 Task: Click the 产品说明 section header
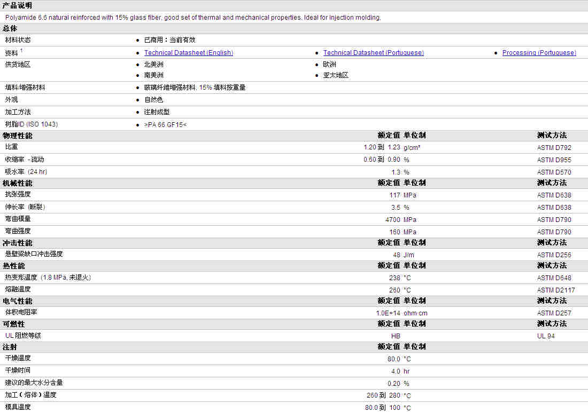17,6
